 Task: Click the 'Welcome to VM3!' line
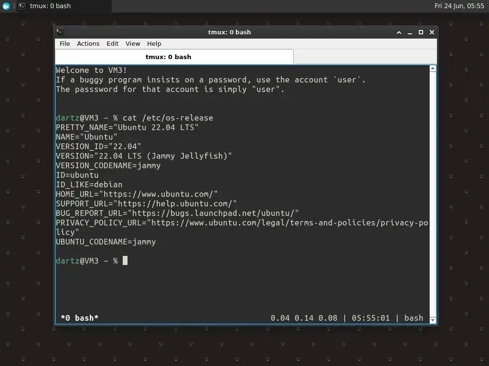pos(91,71)
